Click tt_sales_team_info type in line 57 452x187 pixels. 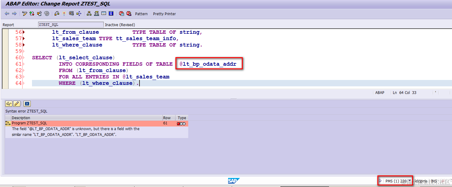146,39
